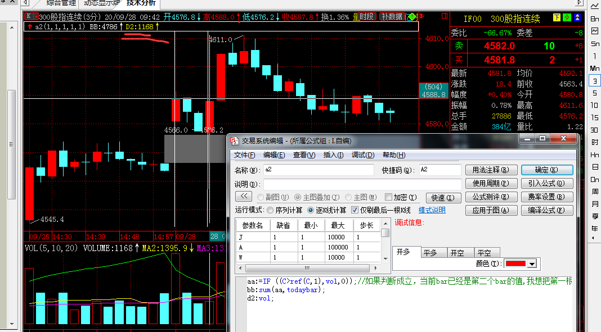
Task: Select the Mn period in sidebar
Action: [594, 69]
